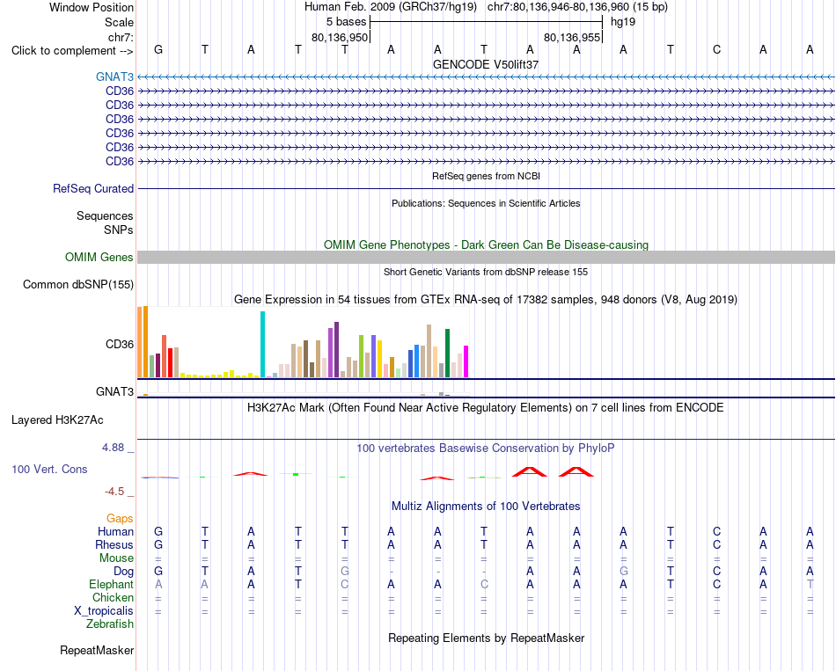
Task: Select the Dog alignment row label
Action: click(124, 572)
